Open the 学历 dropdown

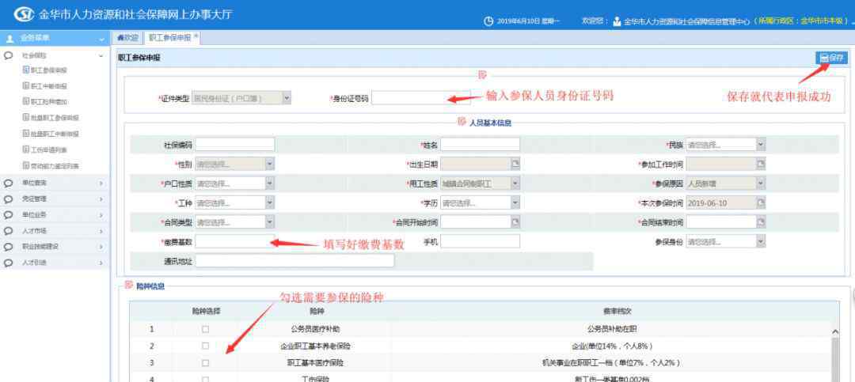point(515,202)
